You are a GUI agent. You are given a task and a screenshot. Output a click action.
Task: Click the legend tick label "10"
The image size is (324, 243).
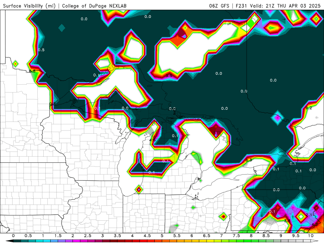click(311, 236)
